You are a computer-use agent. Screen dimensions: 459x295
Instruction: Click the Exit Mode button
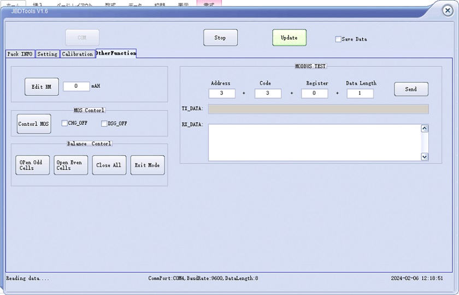(148, 165)
